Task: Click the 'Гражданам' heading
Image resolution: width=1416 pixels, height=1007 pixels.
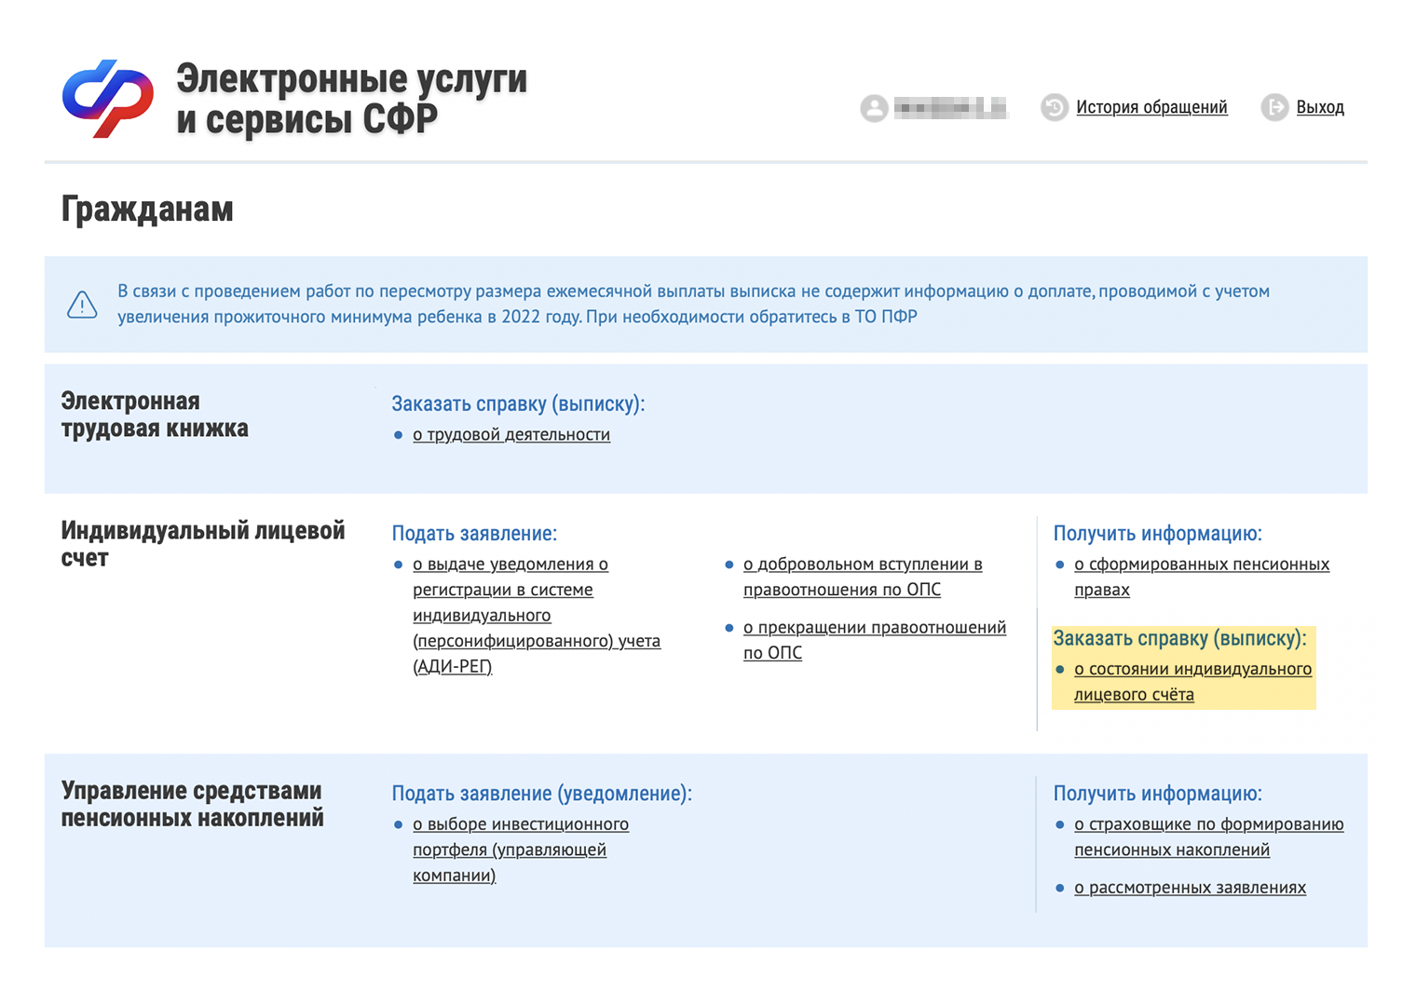Action: [x=147, y=210]
